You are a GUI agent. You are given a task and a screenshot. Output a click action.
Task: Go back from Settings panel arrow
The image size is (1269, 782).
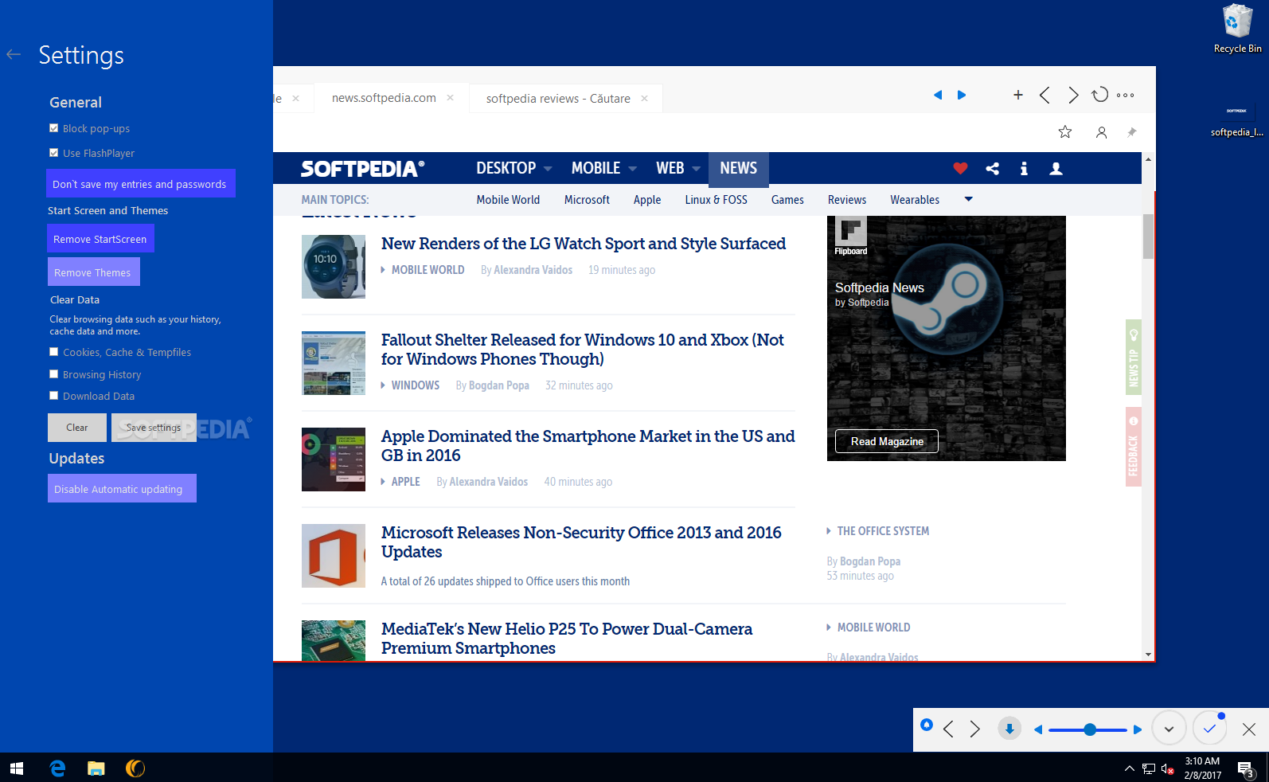coord(14,55)
